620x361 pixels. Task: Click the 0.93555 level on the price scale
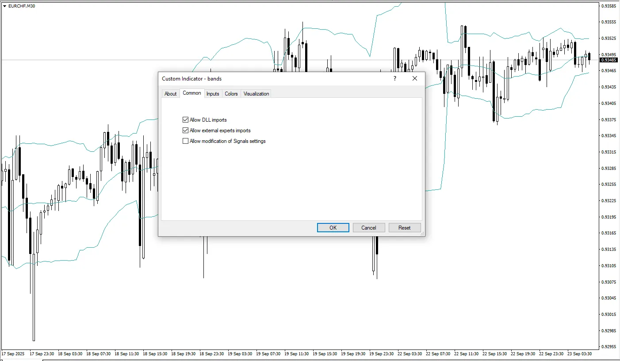(x=609, y=22)
